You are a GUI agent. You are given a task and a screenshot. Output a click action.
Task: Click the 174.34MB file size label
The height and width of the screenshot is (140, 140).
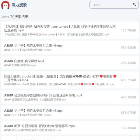click(128, 128)
